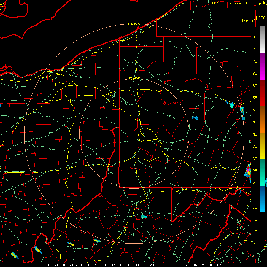Image resolution: width=267 pixels, height=267 pixels.
Task: Click the 25 value on the VIL scale
Action: point(255,171)
